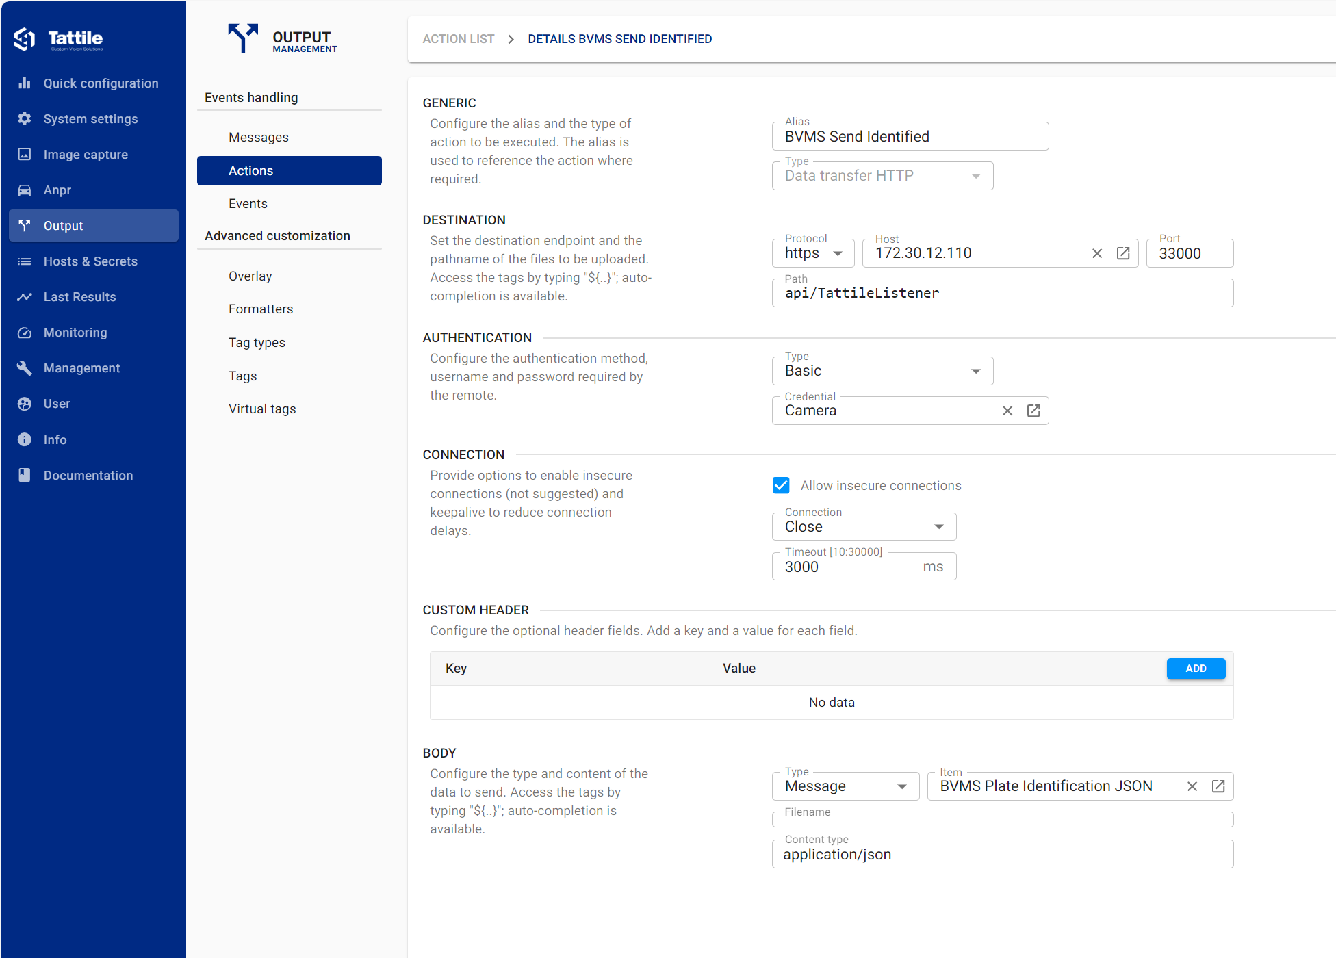1336x958 pixels.
Task: Open the Anpr section
Action: pyautogui.click(x=94, y=190)
